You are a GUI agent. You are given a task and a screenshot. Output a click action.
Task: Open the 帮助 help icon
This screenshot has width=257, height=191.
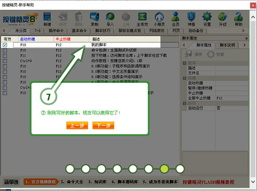[x=239, y=19]
